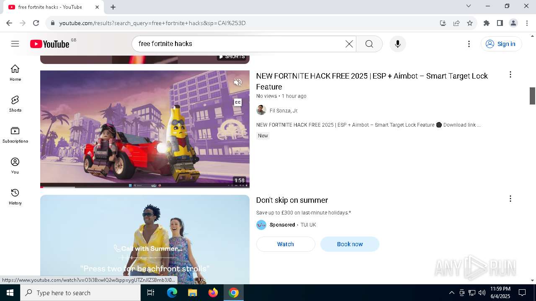Open the You section in sidebar
Image resolution: width=536 pixels, height=301 pixels.
point(15,166)
